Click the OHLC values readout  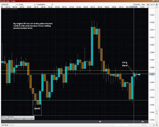(x=18, y=119)
